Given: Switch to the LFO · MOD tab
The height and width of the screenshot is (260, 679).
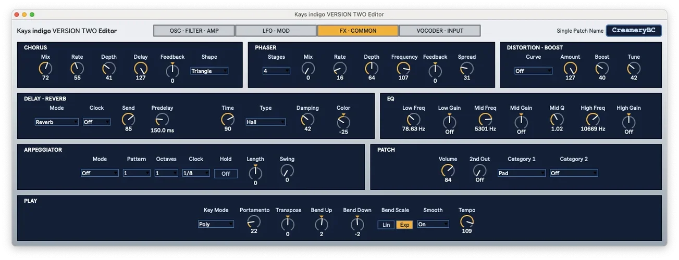Looking at the screenshot, I should tap(276, 31).
